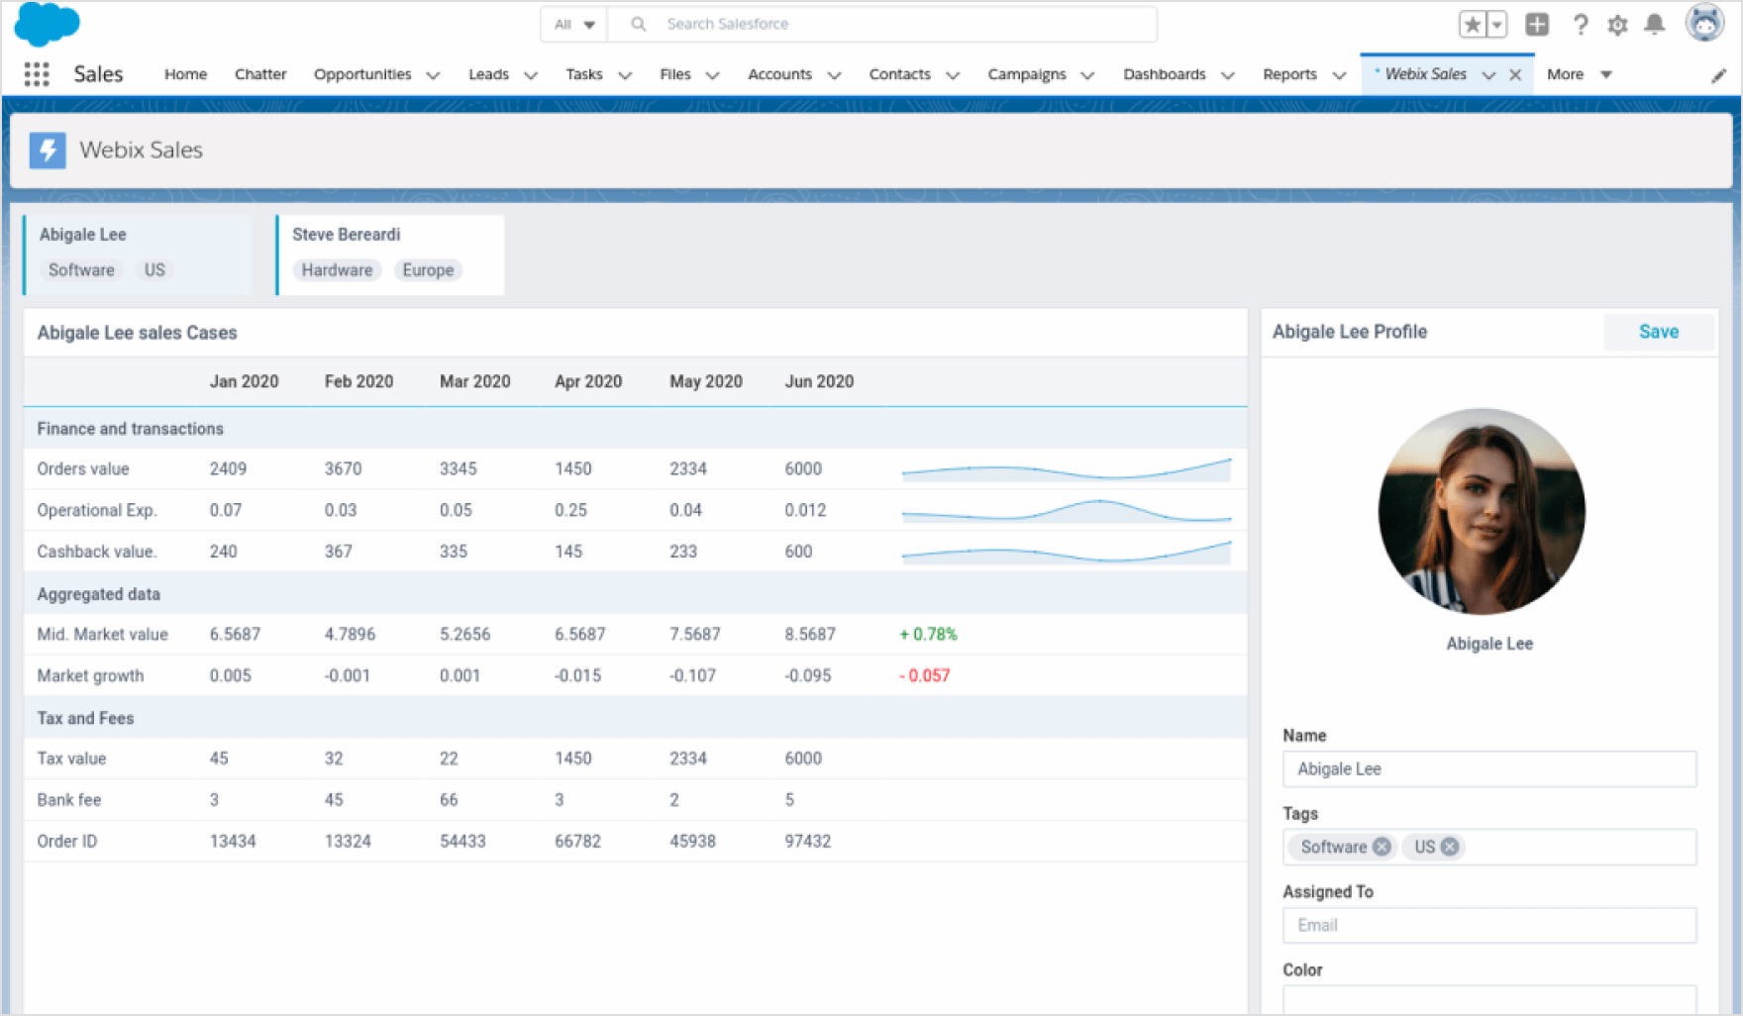Expand the Reports menu chevron
This screenshot has width=1743, height=1016.
point(1339,75)
